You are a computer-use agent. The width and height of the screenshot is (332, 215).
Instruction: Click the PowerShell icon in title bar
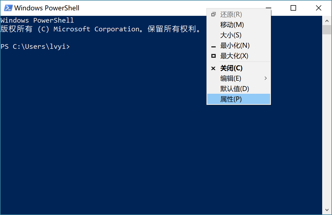point(8,8)
